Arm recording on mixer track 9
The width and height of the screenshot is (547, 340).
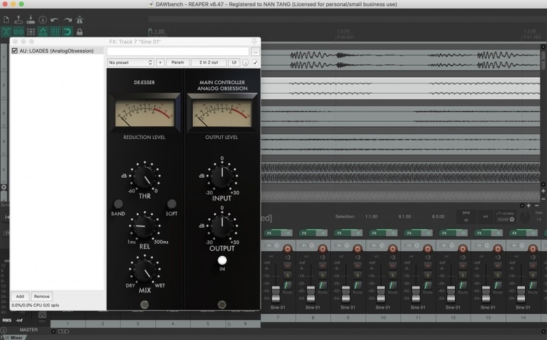click(x=358, y=248)
